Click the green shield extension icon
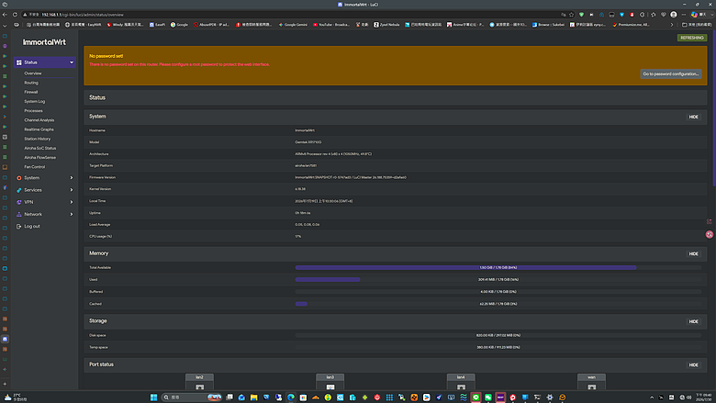 (x=581, y=15)
